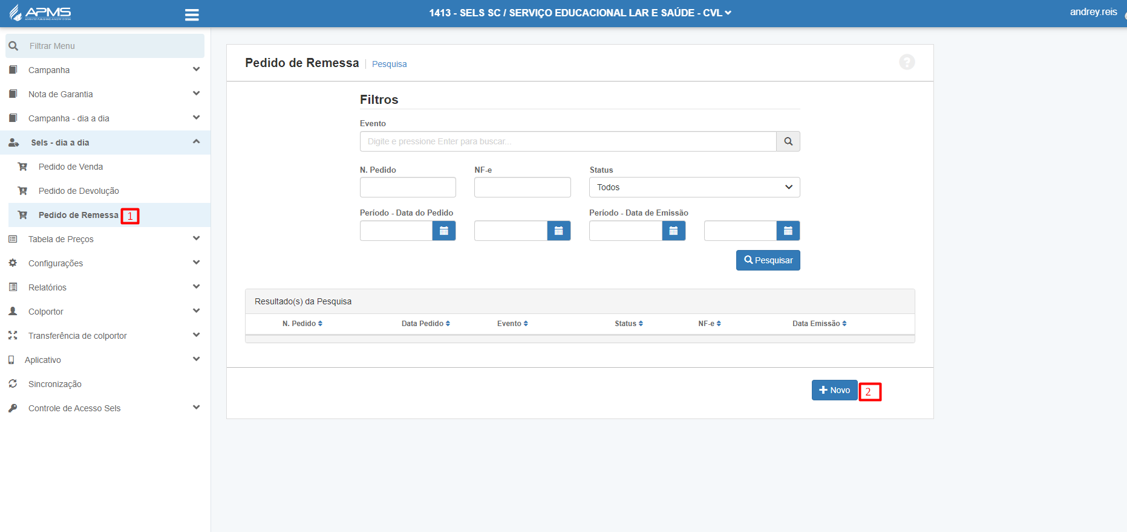
Task: Expand the Tabela de Preços chevron
Action: 196,239
